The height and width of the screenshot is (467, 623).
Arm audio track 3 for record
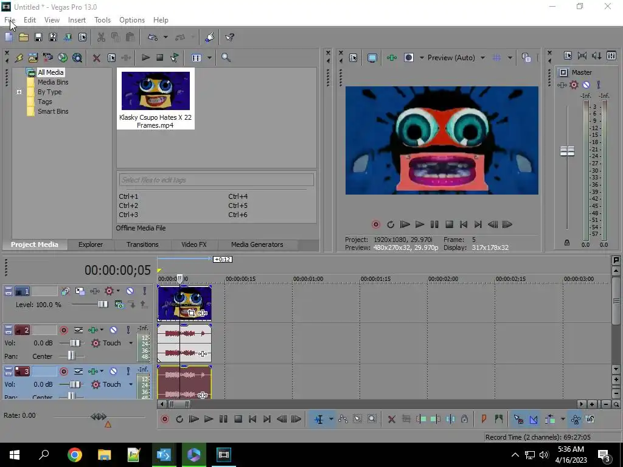[x=63, y=372]
